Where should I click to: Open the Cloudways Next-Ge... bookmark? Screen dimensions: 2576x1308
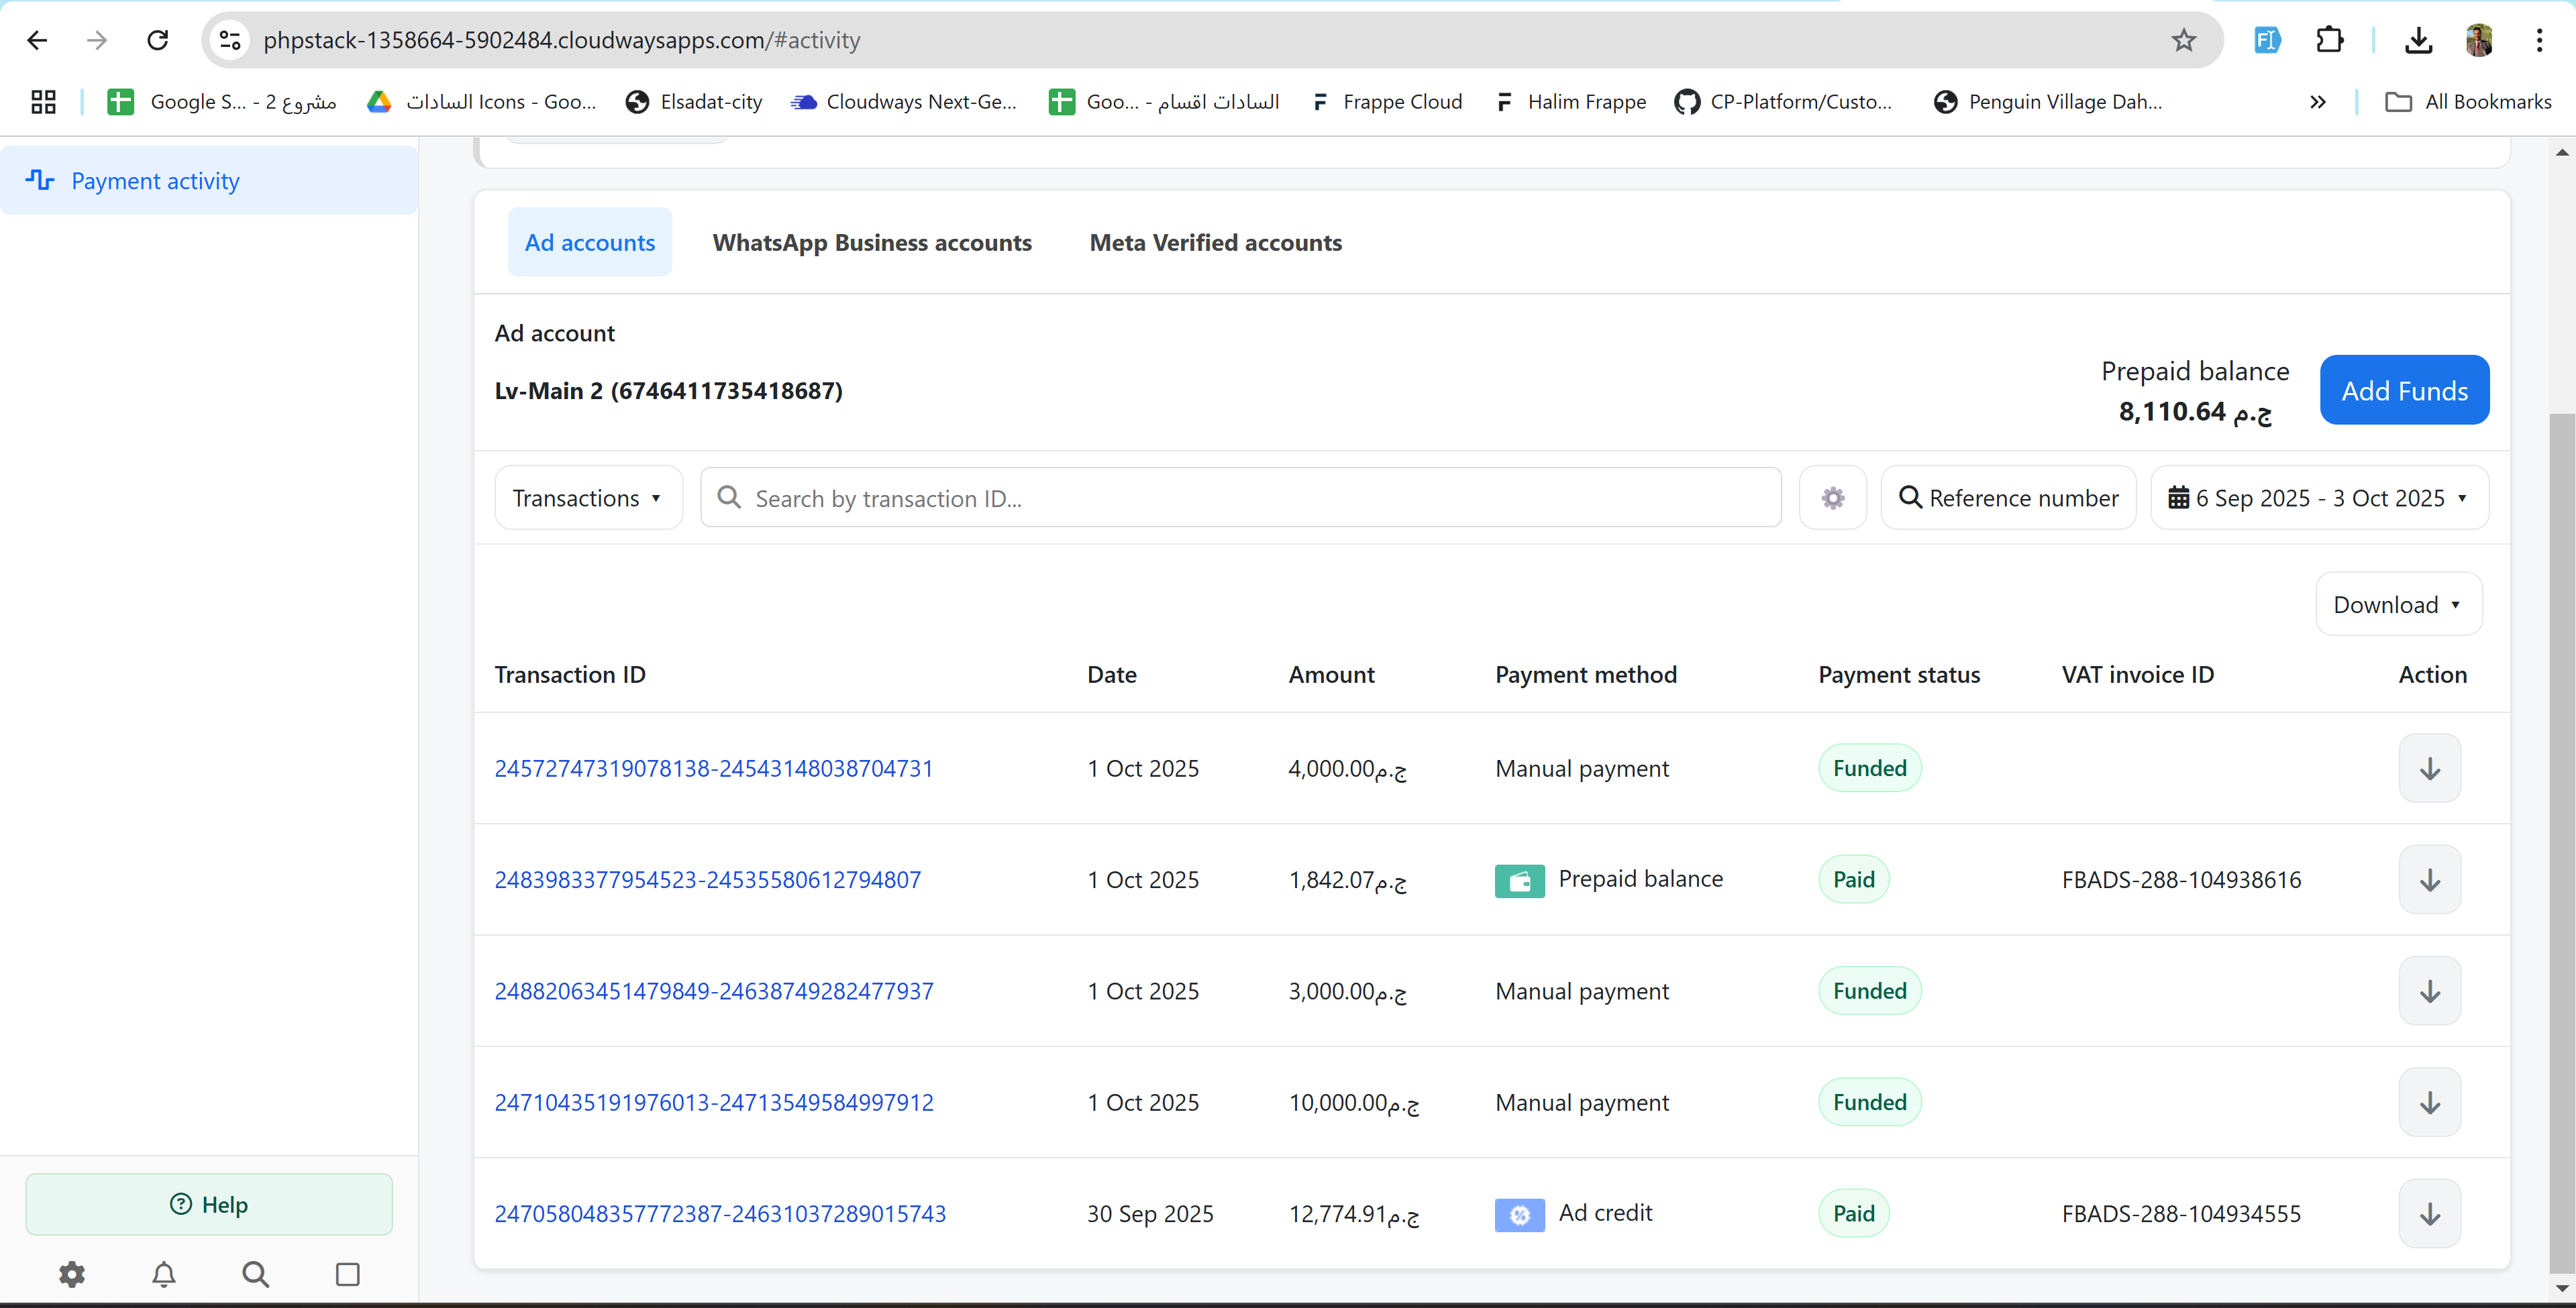point(904,102)
